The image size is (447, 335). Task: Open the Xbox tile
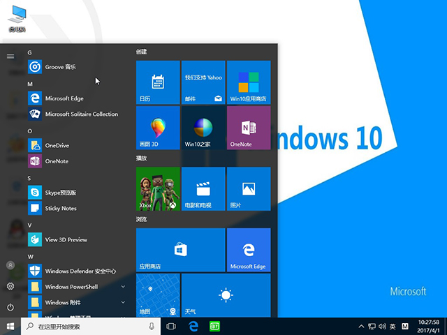pos(158,188)
